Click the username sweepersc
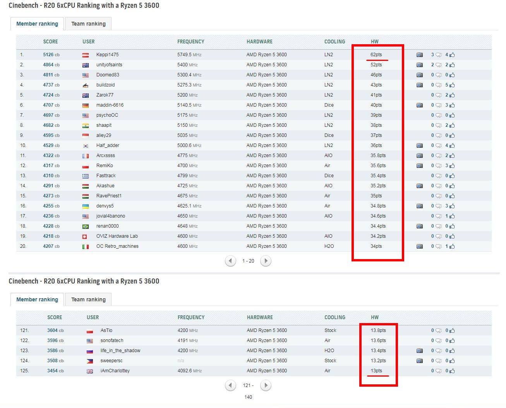This screenshot has height=408, width=506. coord(111,361)
